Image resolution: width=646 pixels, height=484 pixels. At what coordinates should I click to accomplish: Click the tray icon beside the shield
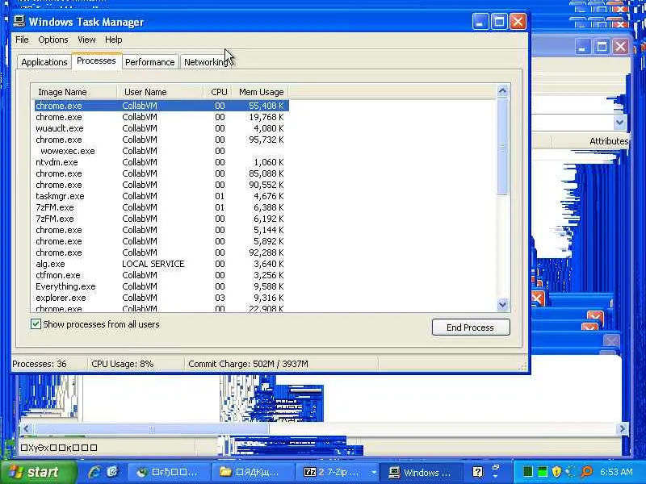point(571,472)
